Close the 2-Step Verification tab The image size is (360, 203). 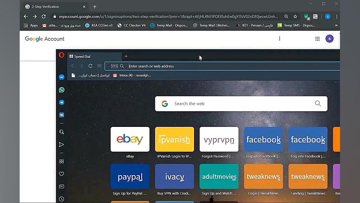(x=84, y=7)
